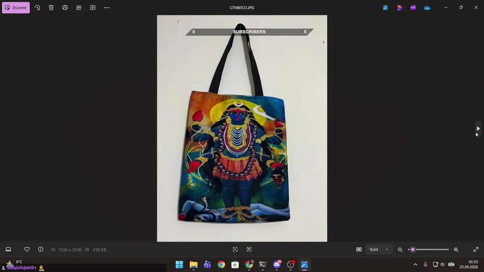This screenshot has width=484, height=272.
Task: Open the 01:55 clock and calendar
Action: (469, 264)
